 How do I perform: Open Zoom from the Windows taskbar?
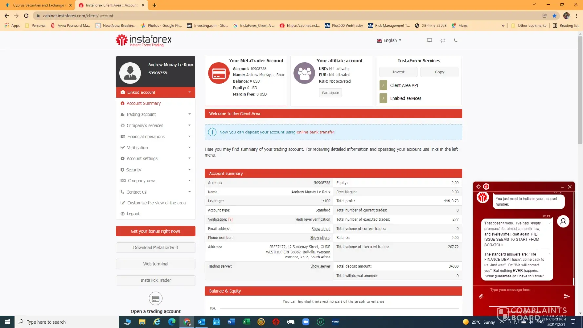[x=306, y=322]
